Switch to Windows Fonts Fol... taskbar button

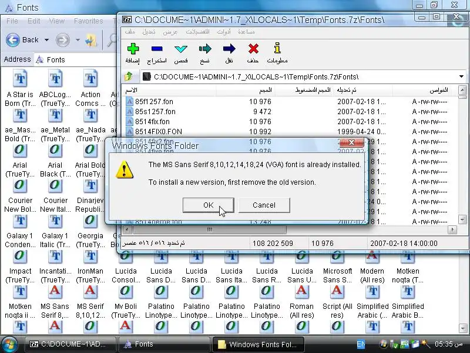tap(258, 344)
